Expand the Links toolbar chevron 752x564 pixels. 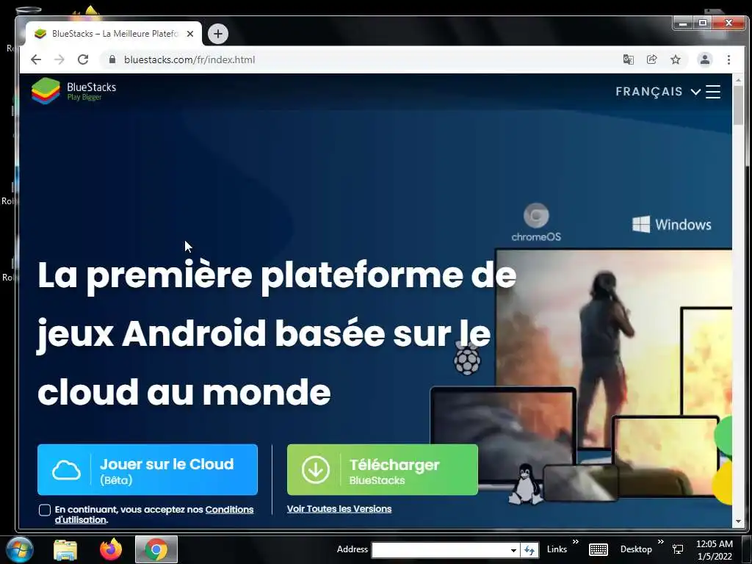(x=576, y=542)
